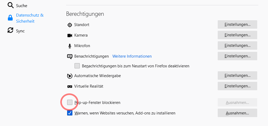Open Einstellungen for Kamera permission
This screenshot has width=268, height=126.
(x=237, y=35)
